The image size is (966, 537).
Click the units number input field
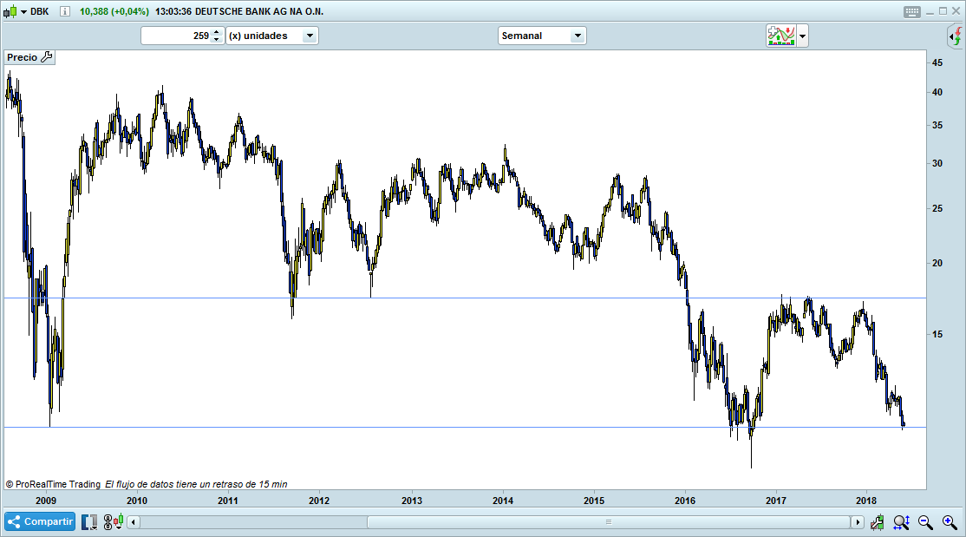pyautogui.click(x=176, y=36)
